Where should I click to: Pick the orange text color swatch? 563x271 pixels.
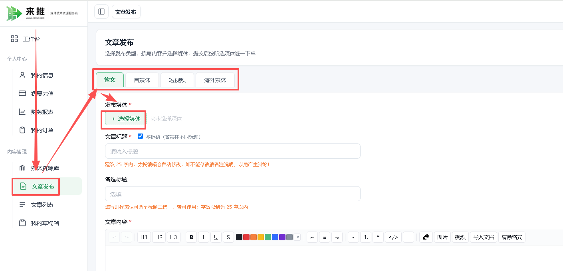click(254, 237)
